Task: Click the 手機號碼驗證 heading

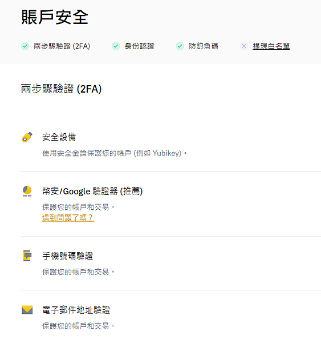Action: 67,256
